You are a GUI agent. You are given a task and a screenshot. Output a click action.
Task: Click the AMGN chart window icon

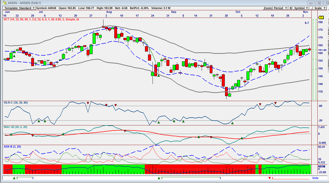coord(5,3)
